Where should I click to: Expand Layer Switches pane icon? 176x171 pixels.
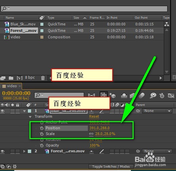click(2, 167)
